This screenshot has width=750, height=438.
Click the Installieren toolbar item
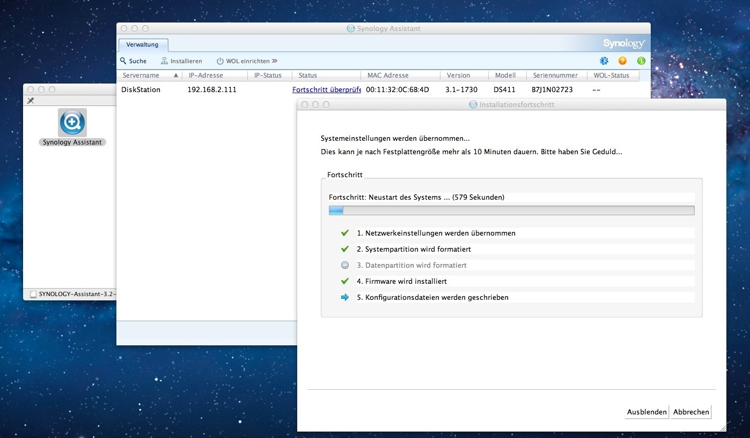[x=181, y=61]
